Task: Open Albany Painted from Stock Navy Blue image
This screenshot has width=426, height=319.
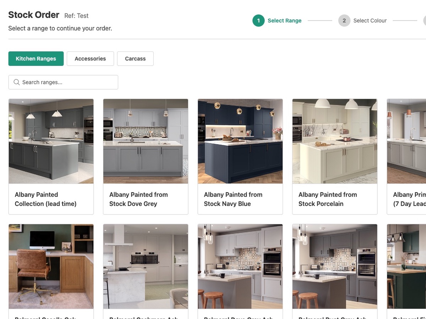Action: click(x=240, y=141)
